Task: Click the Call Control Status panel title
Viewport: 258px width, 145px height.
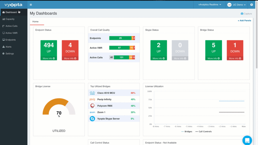Action: (100, 143)
